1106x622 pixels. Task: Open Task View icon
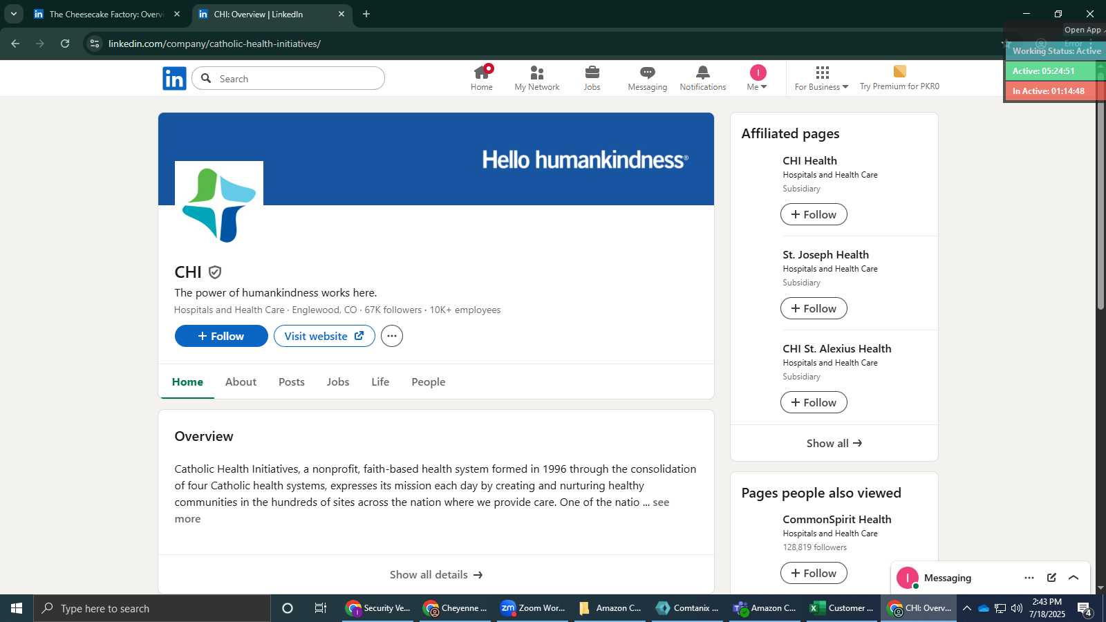pyautogui.click(x=321, y=608)
